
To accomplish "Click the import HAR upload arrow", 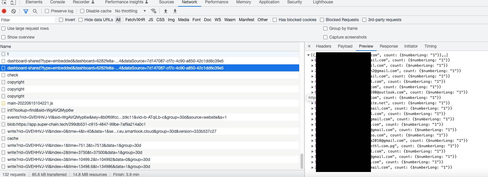I will click(165, 11).
